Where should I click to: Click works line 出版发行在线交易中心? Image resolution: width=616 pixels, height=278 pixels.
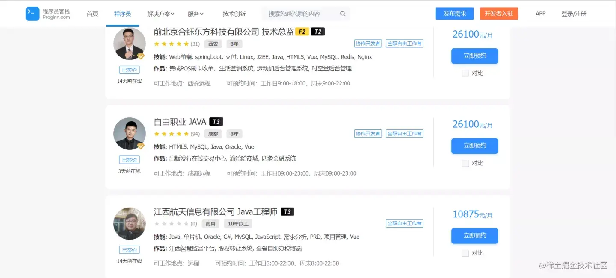[225, 158]
